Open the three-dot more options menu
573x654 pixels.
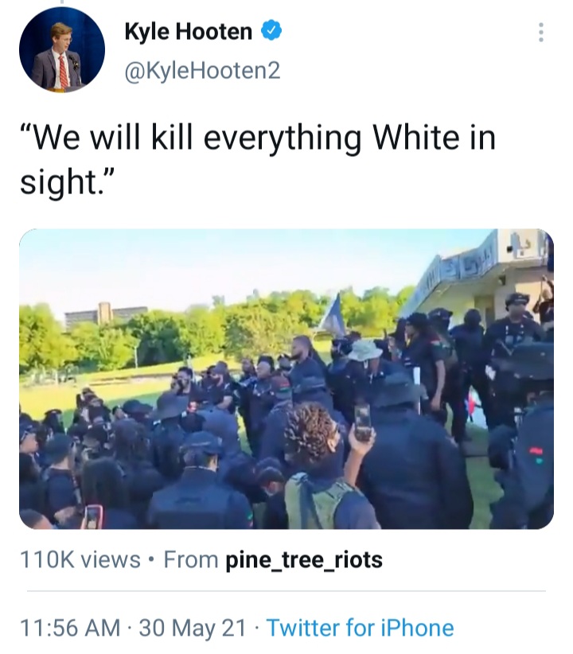[541, 32]
